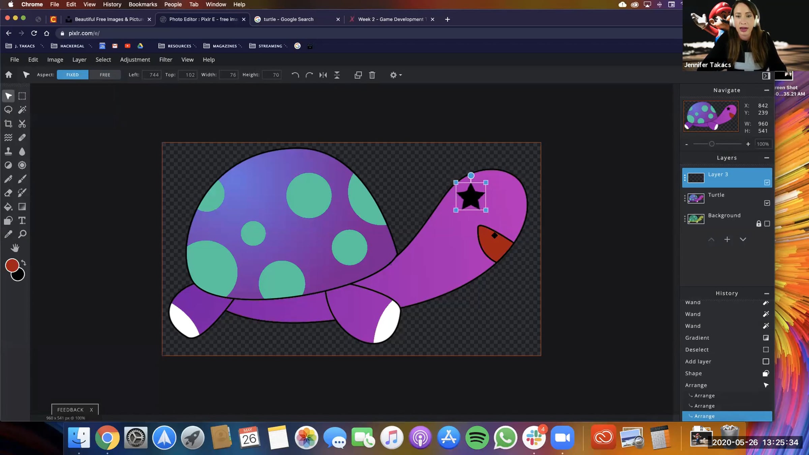The height and width of the screenshot is (455, 809).
Task: Open the Filter menu
Action: (x=166, y=60)
